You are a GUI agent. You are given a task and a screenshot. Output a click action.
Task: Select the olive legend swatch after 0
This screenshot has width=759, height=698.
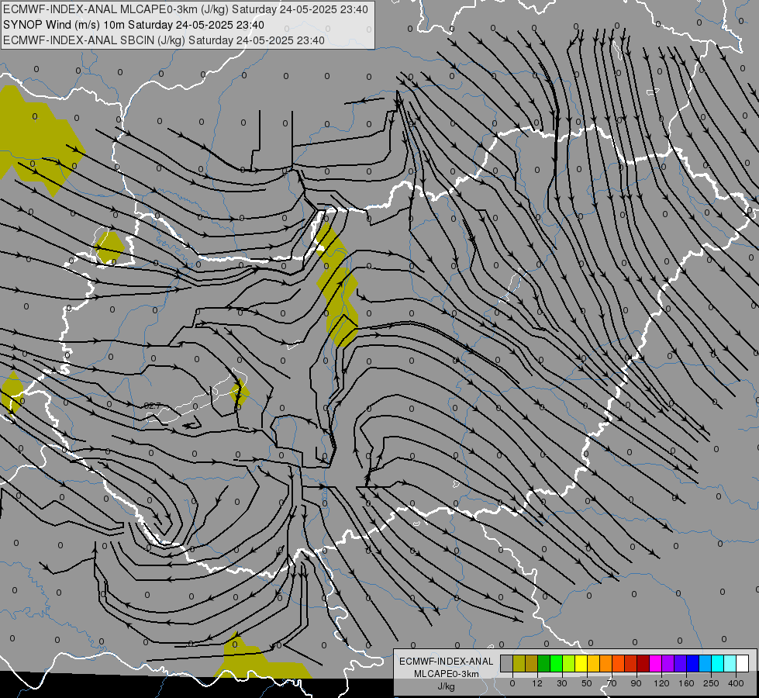point(519,664)
